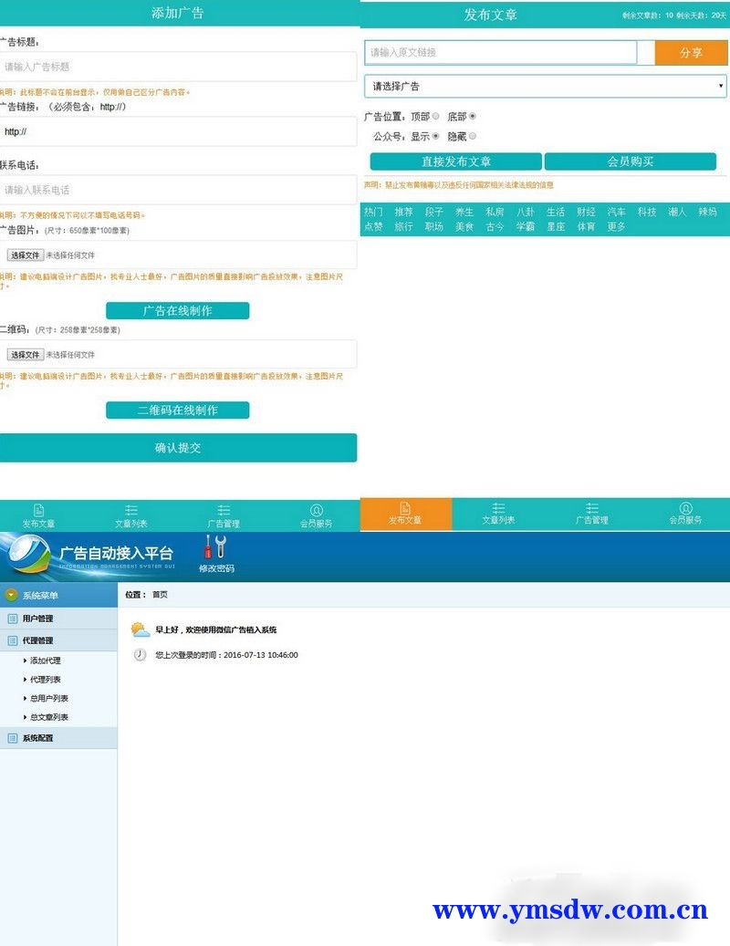Click the 用户管理 sidebar icon

pos(13,619)
